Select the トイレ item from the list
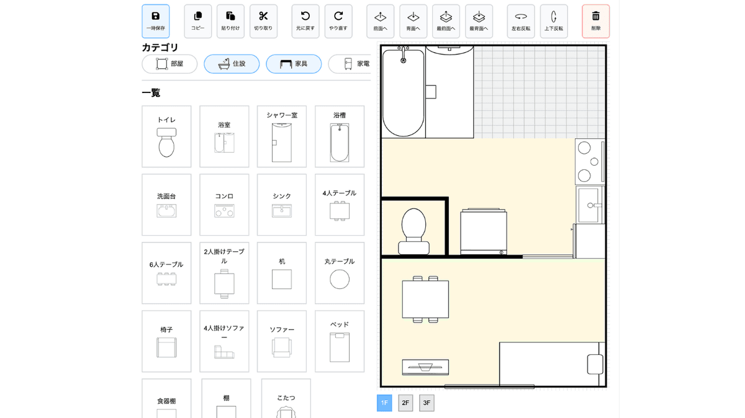Screen dimensions: 745x418 [166, 136]
